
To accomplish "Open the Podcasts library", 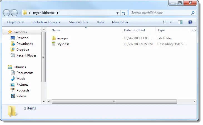I will (x=23, y=90).
